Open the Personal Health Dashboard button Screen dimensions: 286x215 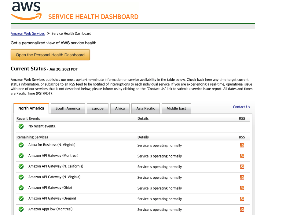50,55
